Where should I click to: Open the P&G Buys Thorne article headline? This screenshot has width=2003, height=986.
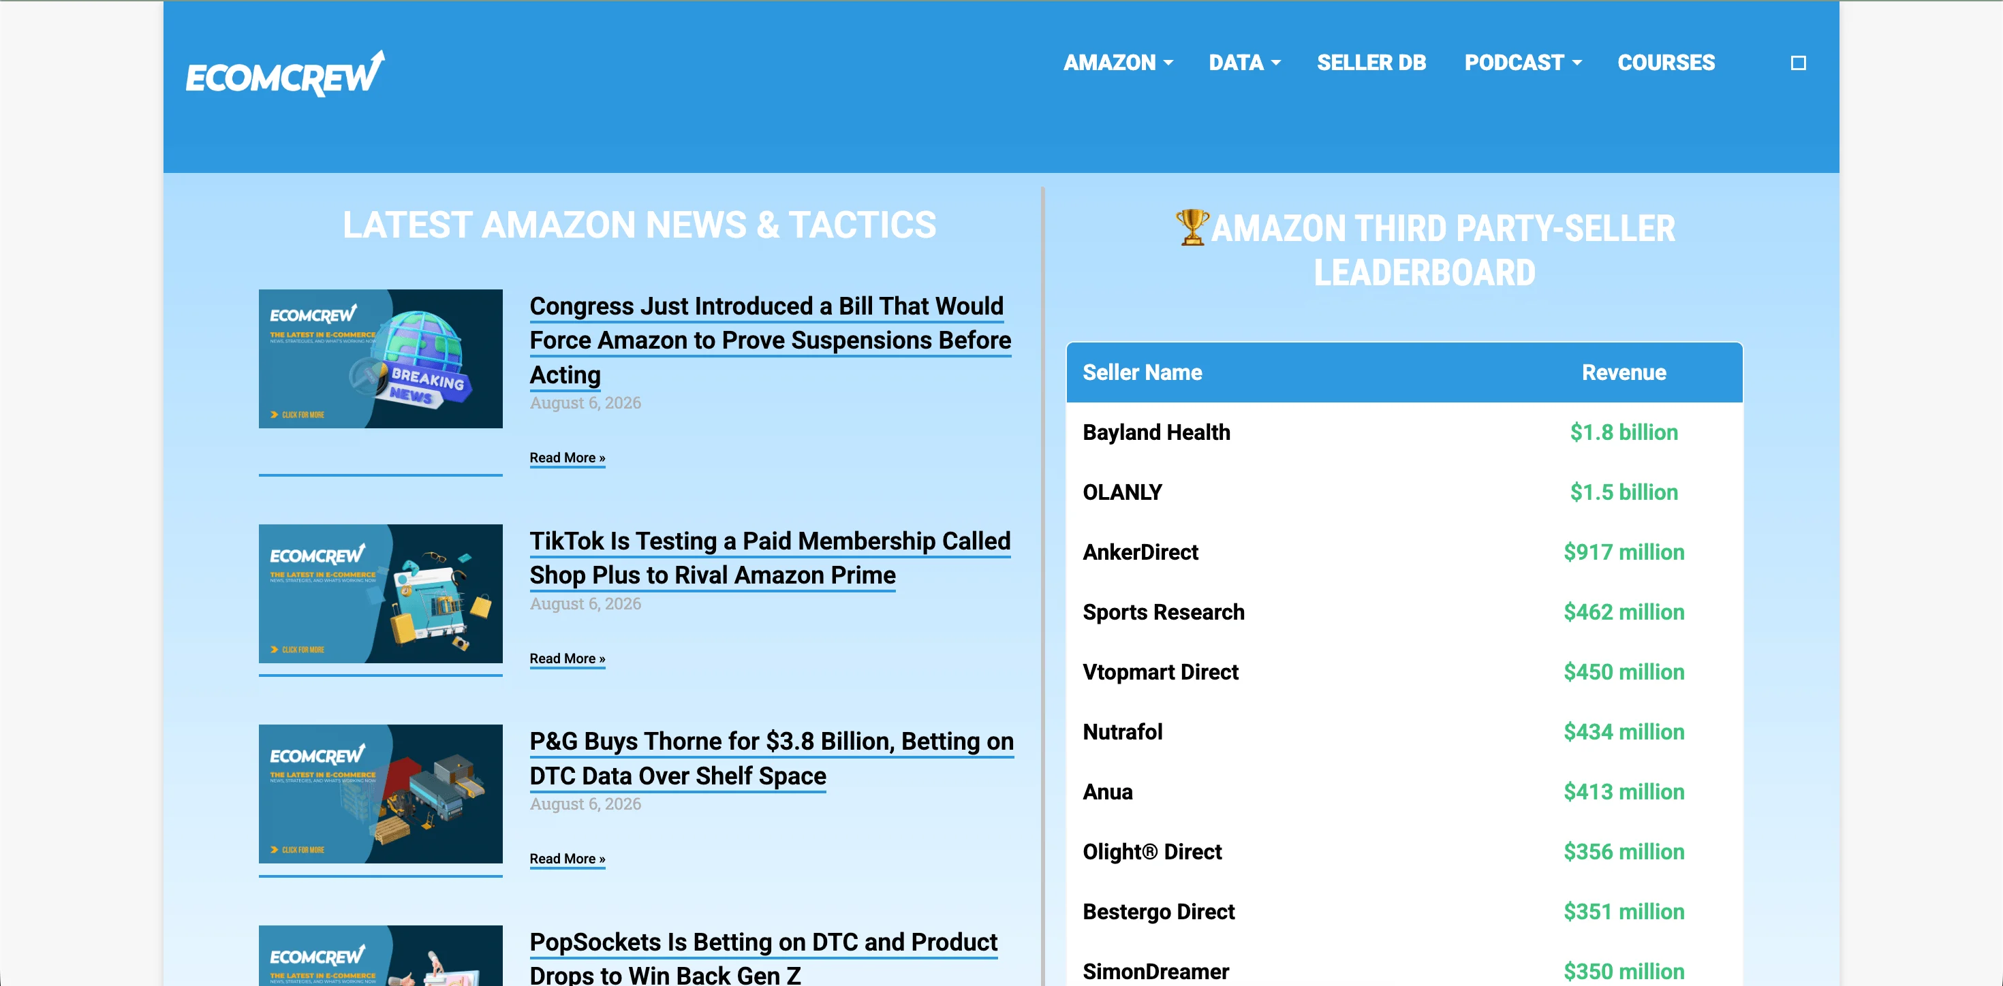point(771,759)
